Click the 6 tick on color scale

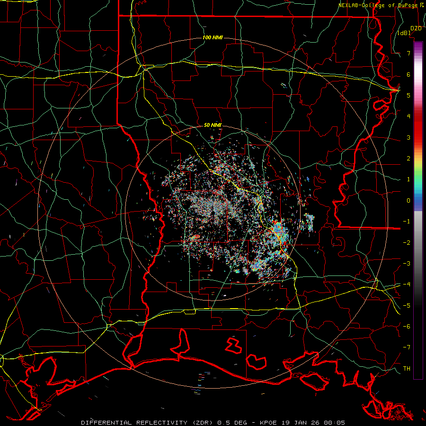click(408, 74)
